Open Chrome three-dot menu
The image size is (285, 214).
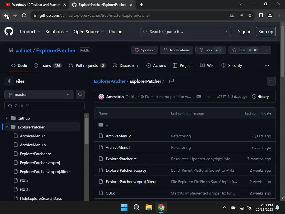[279, 16]
